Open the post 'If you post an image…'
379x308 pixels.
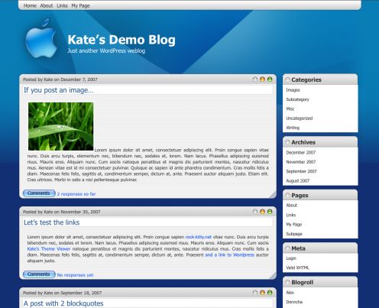point(59,90)
